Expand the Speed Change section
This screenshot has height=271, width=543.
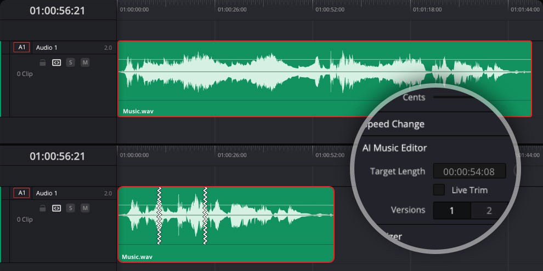[x=395, y=124]
